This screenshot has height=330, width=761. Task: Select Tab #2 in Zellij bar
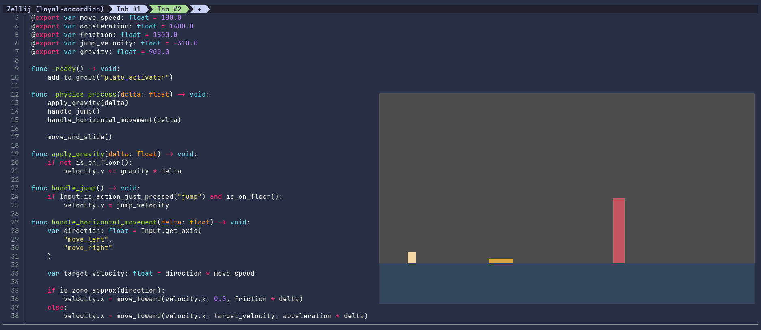click(x=169, y=9)
